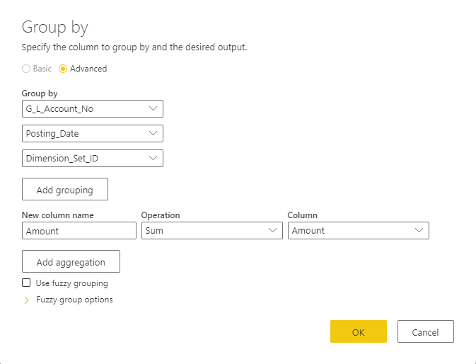The image size is (476, 364).
Task: Click the Add aggregation button
Action: point(71,261)
